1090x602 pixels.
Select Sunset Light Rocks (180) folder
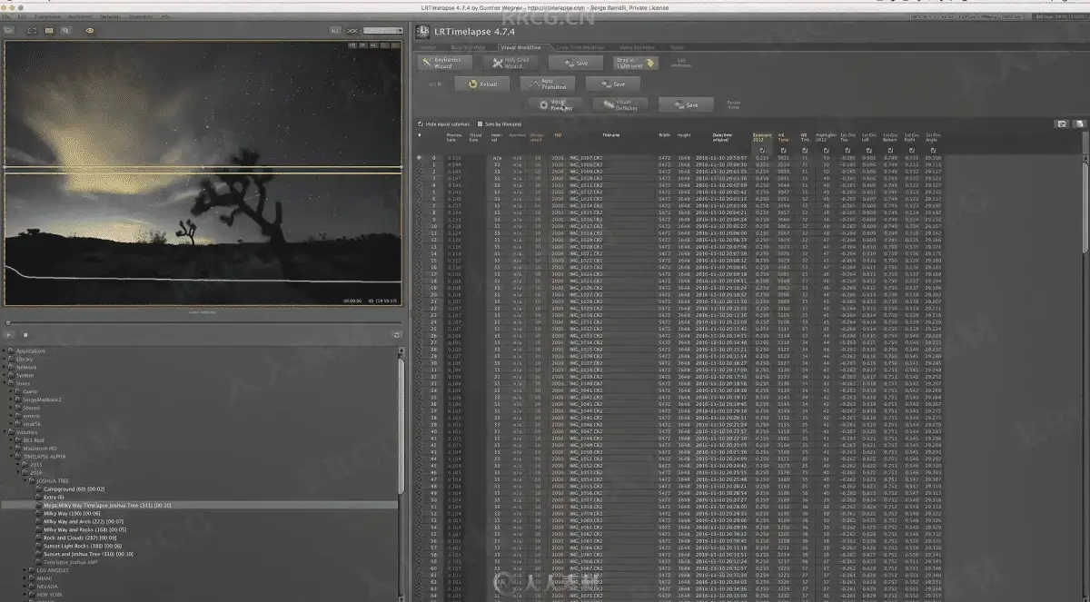(82, 546)
